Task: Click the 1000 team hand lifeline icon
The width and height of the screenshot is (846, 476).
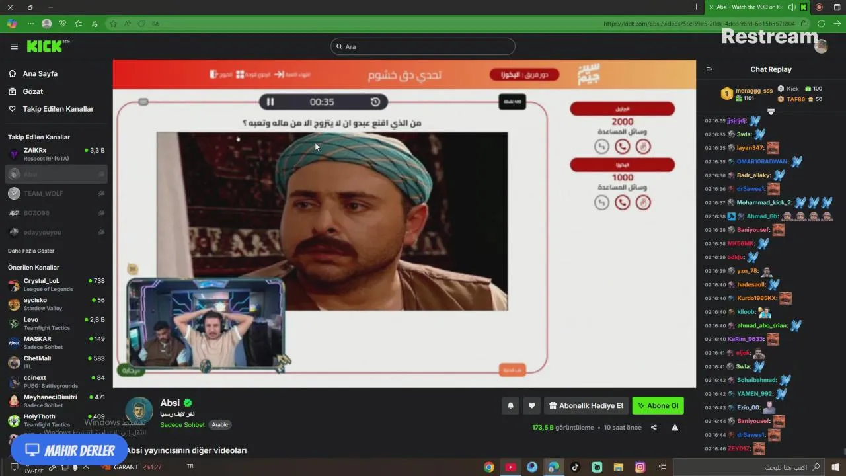Action: point(643,202)
